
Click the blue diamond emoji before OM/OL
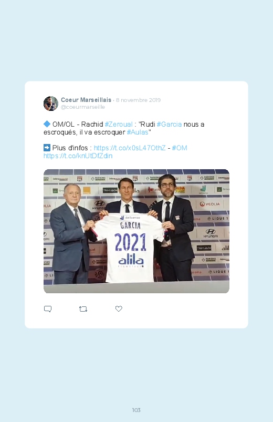point(47,124)
